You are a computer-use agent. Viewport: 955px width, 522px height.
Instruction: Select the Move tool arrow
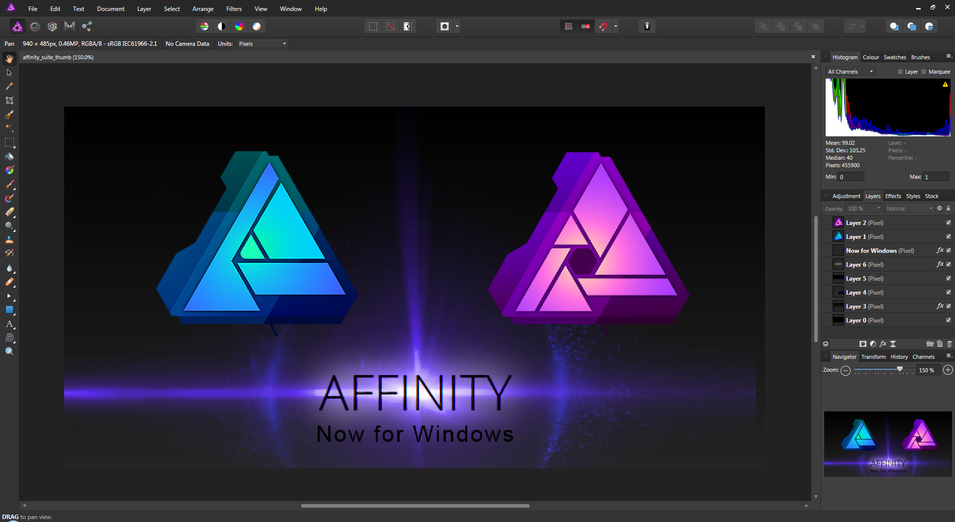(9, 73)
